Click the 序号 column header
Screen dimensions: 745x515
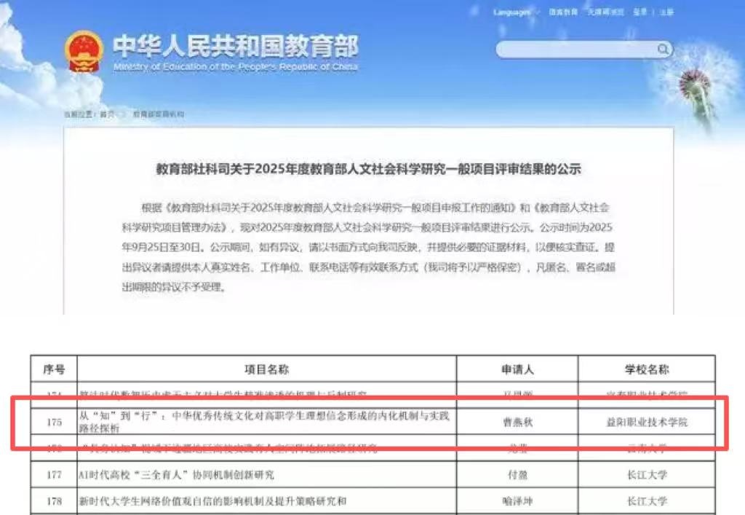coord(54,370)
